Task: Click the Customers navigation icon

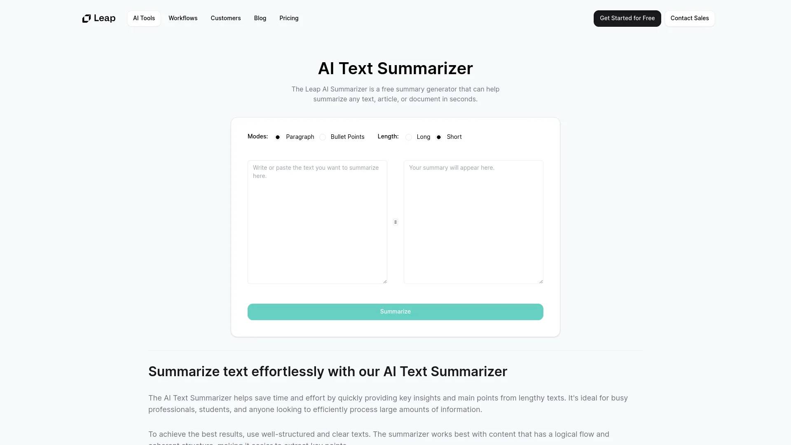Action: [225, 18]
